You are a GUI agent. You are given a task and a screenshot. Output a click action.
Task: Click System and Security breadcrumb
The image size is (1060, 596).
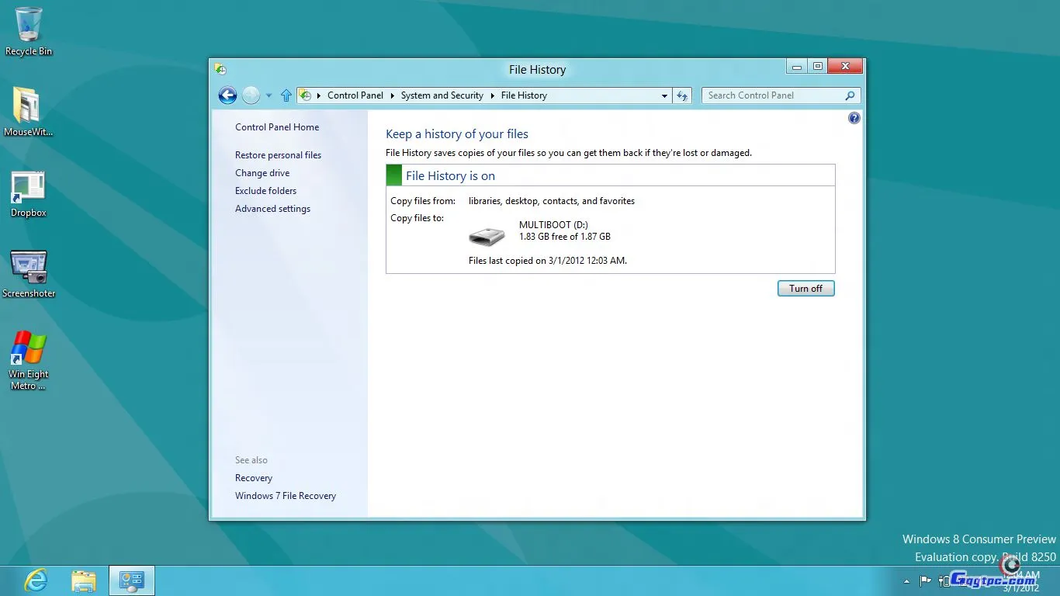pyautogui.click(x=442, y=95)
